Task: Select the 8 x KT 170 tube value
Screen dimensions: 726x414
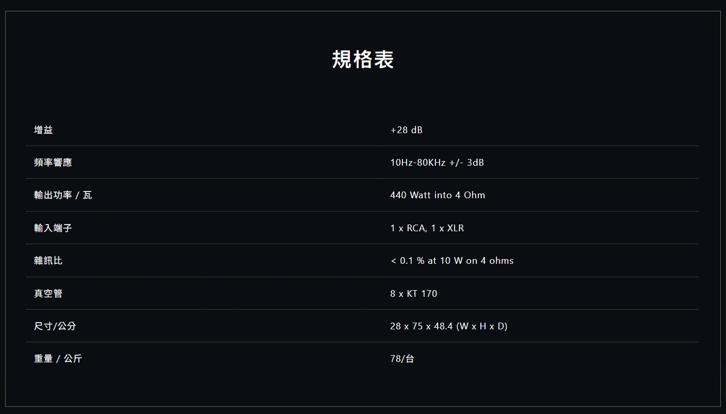Action: coord(413,294)
